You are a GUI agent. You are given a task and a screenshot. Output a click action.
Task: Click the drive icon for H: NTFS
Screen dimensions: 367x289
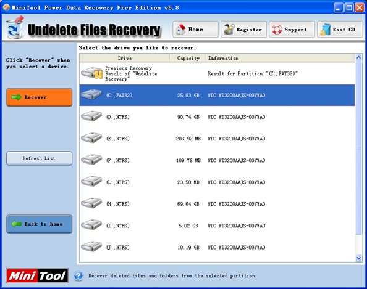pyautogui.click(x=91, y=203)
